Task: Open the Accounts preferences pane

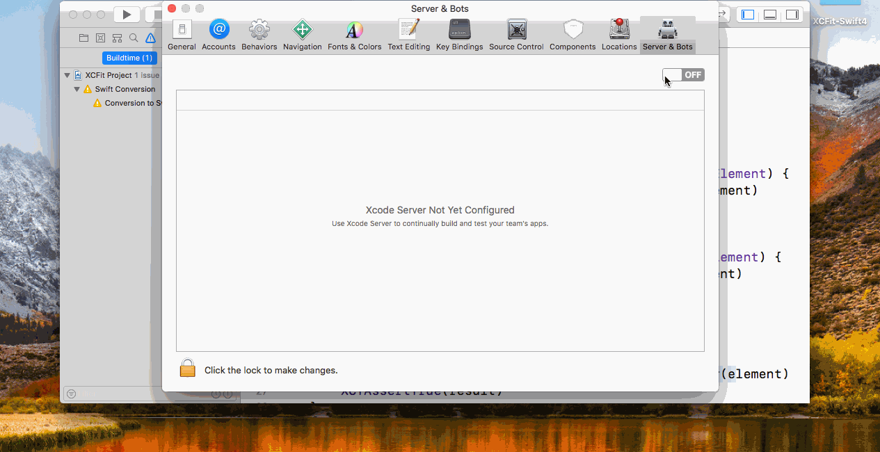Action: click(218, 35)
